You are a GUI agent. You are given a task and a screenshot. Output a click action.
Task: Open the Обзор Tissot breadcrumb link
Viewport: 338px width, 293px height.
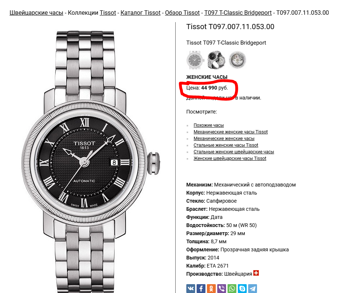pos(182,13)
